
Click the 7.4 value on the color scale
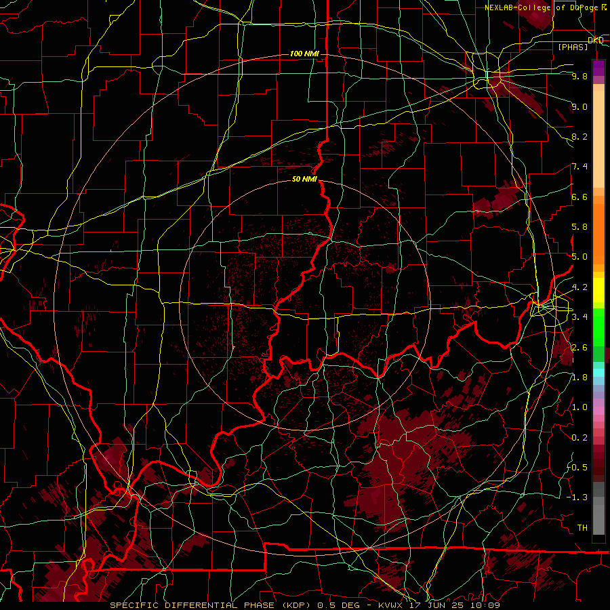579,167
